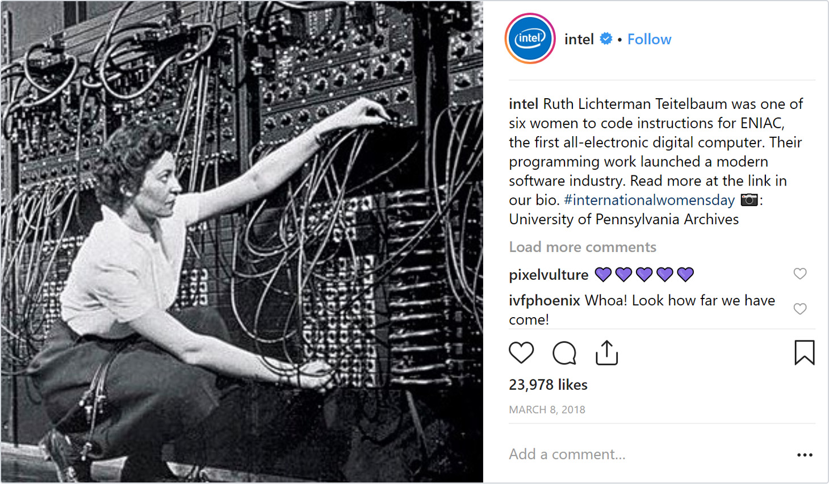Follow the intel account
Image resolution: width=829 pixels, height=484 pixels.
[x=649, y=39]
